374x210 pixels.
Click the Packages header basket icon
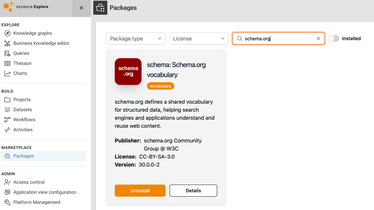click(x=100, y=8)
